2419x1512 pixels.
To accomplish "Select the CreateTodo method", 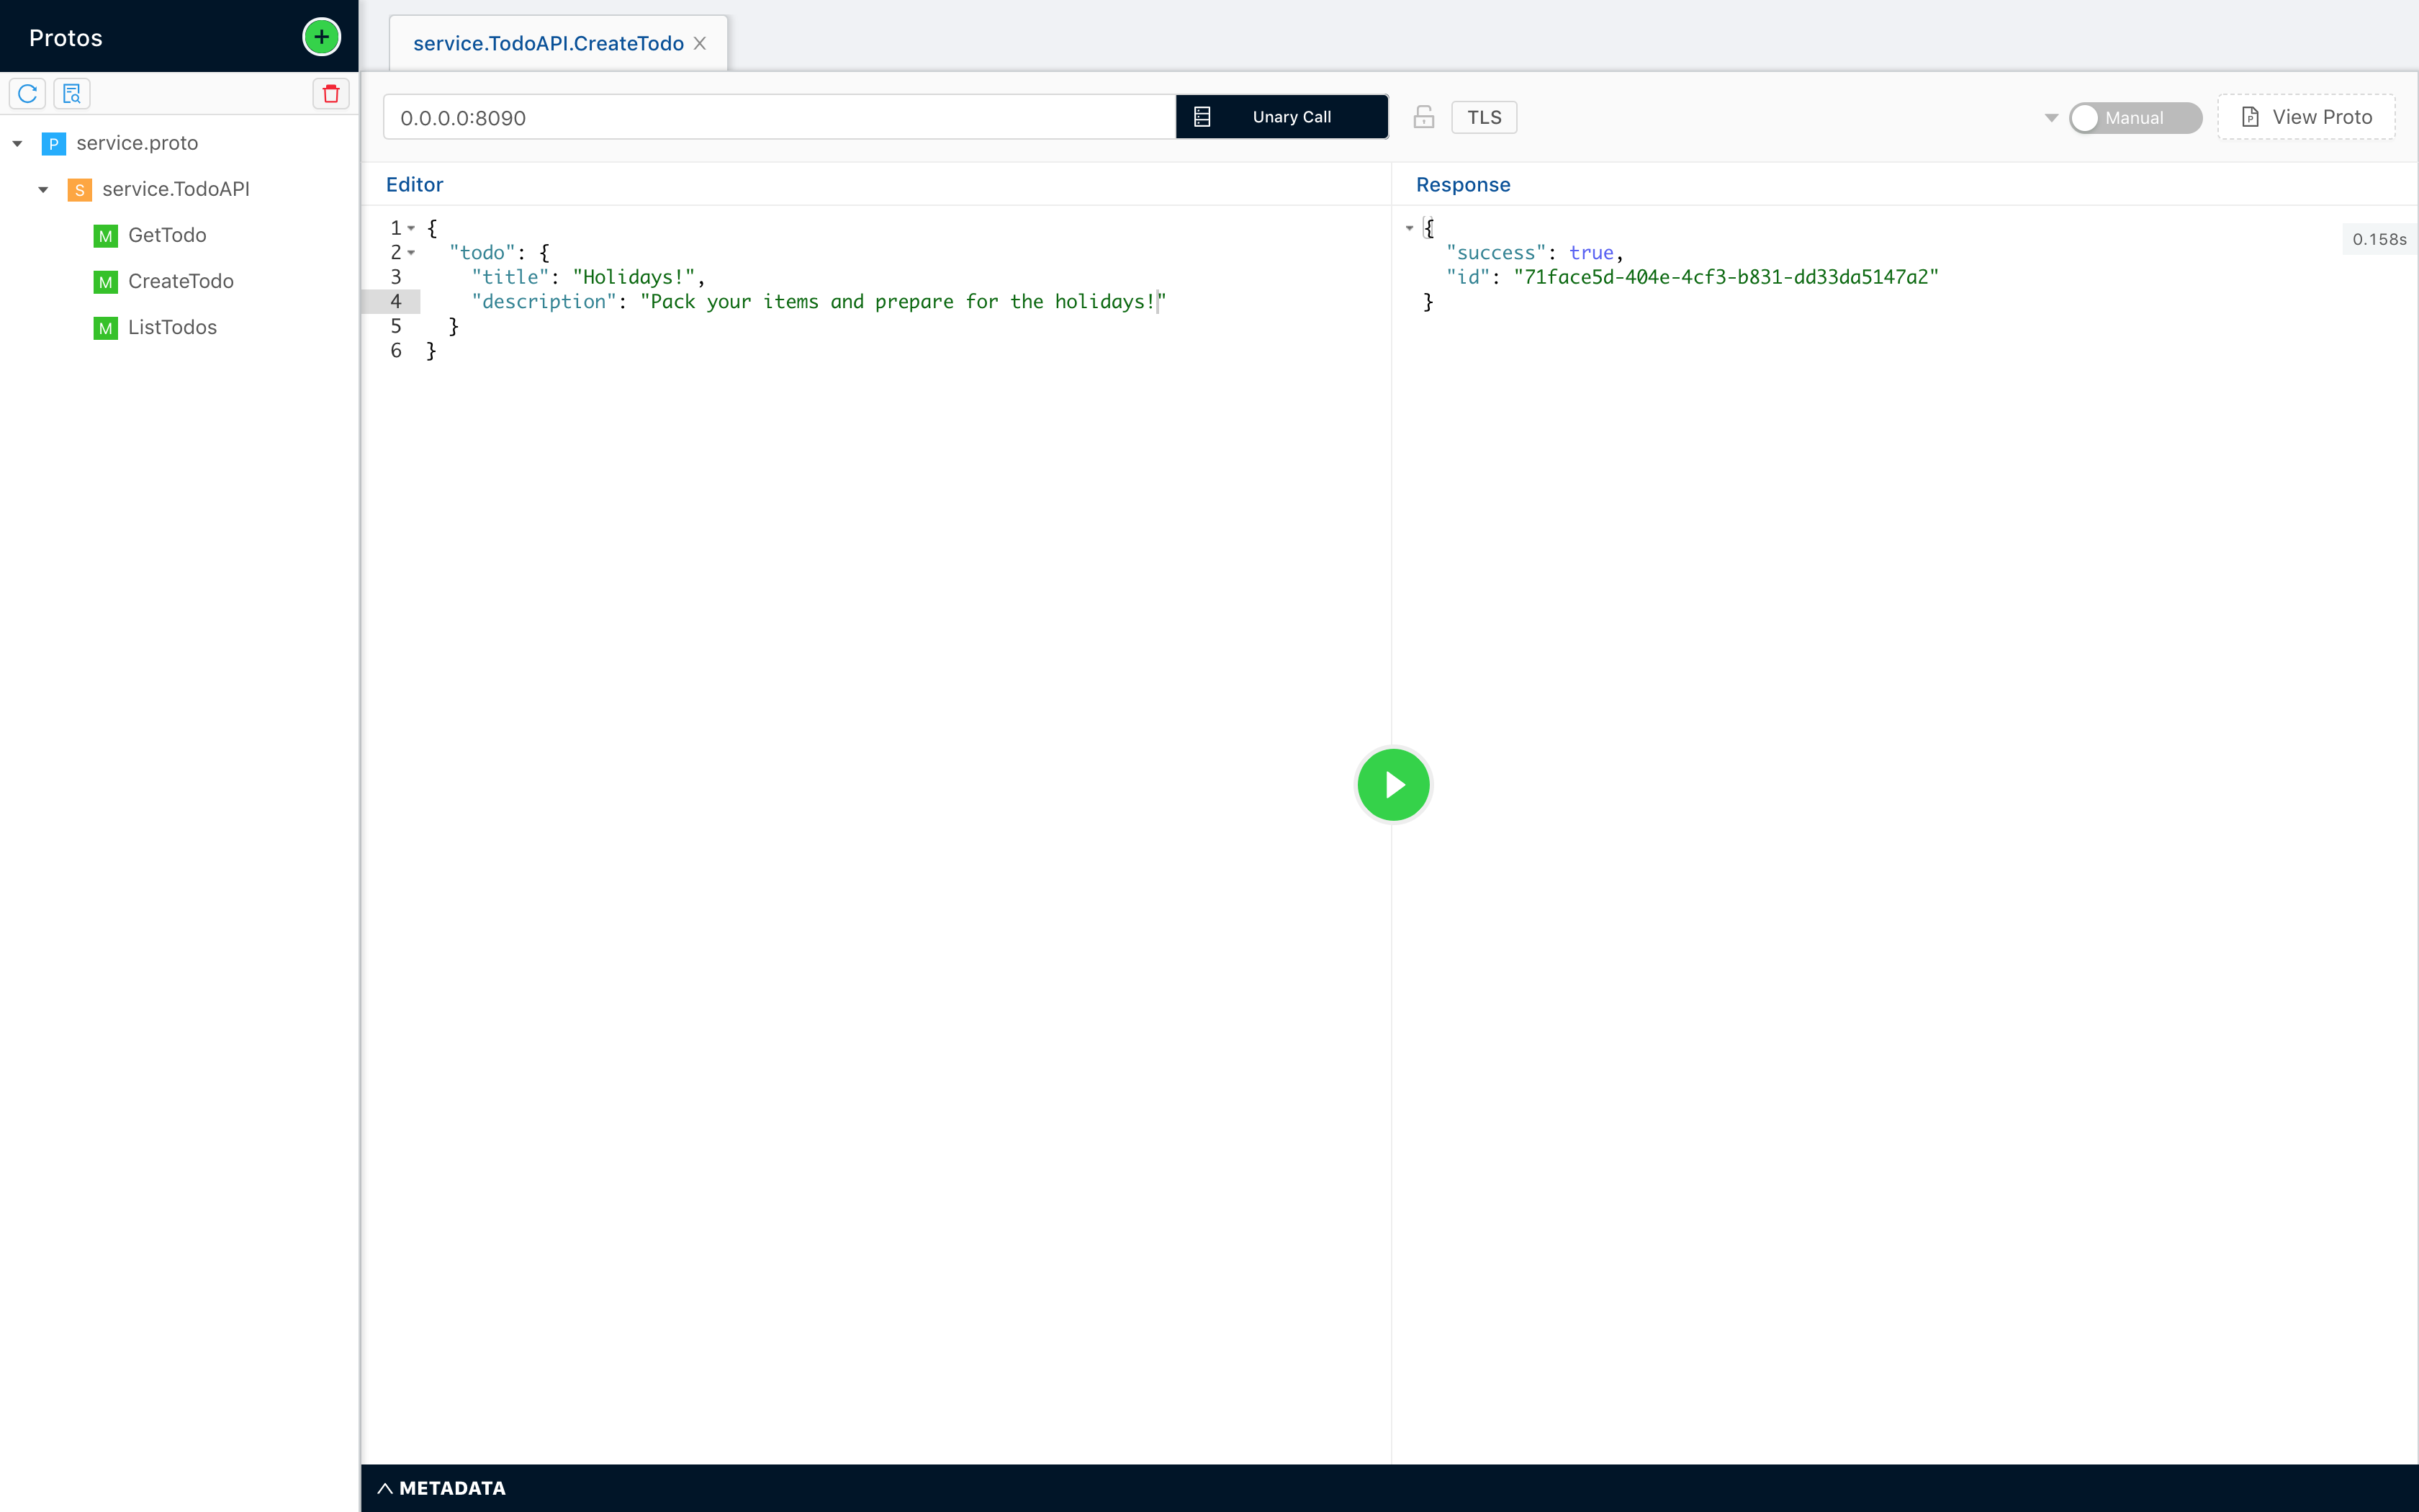I will point(181,281).
